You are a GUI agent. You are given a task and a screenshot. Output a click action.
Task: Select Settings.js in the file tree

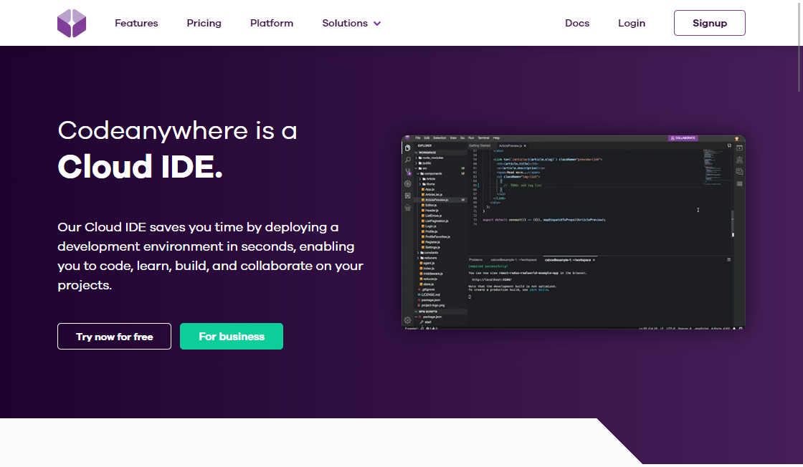(431, 247)
